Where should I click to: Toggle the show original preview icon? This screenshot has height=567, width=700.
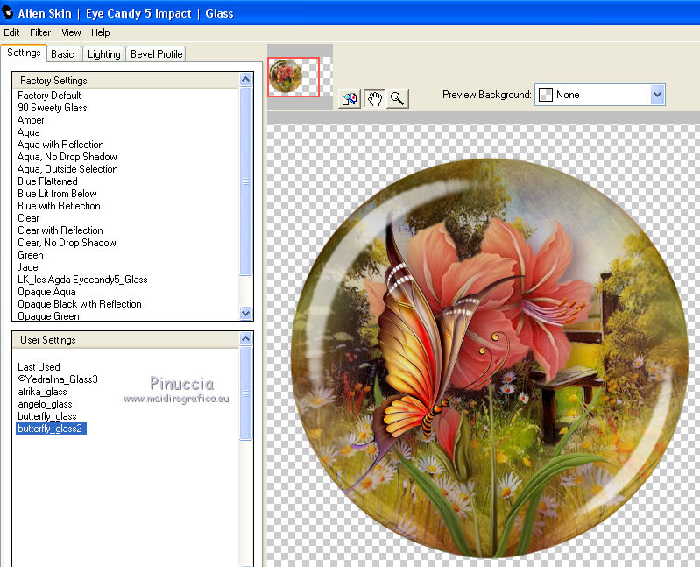[350, 98]
